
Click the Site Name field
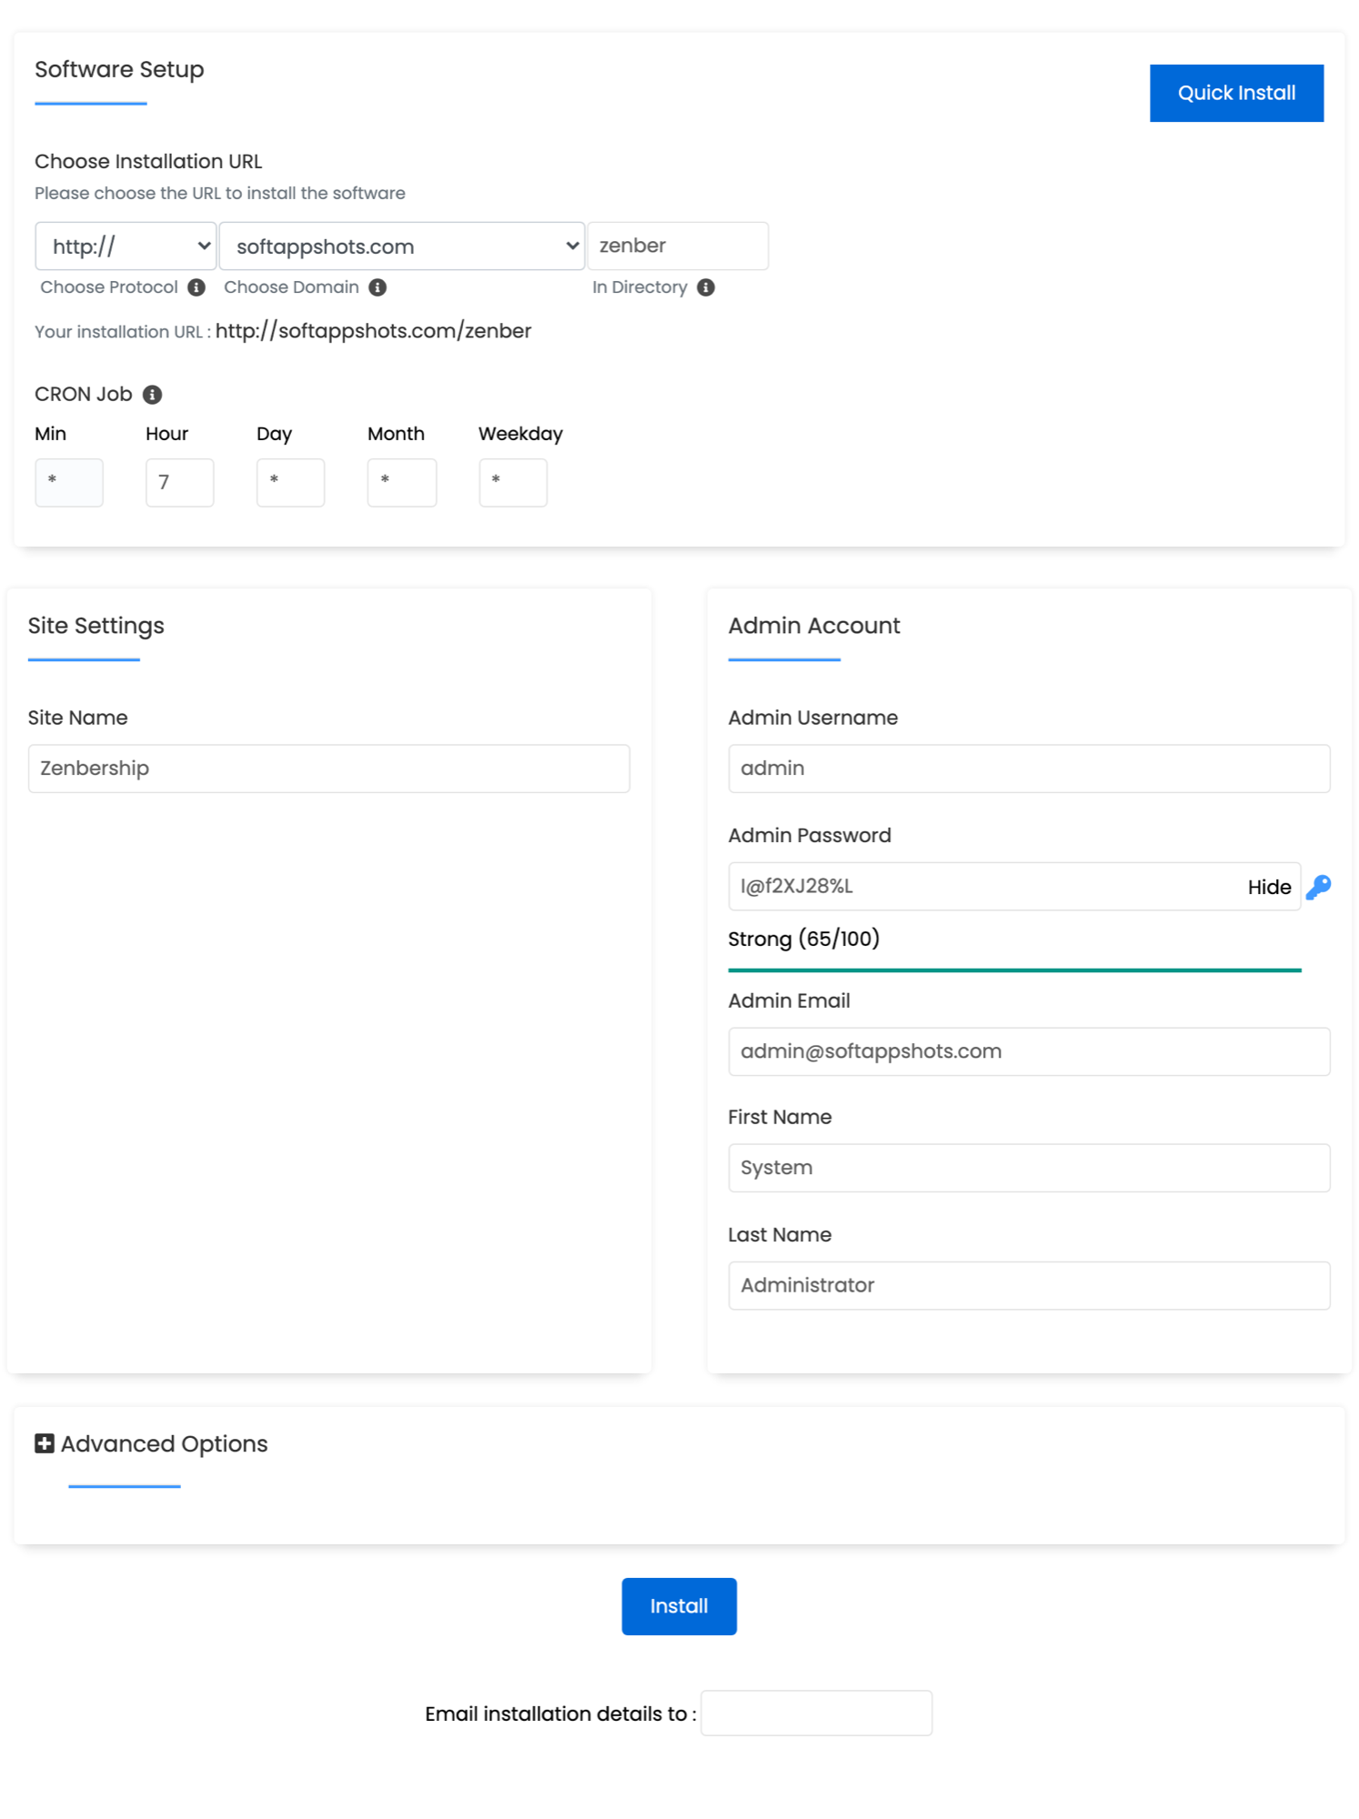[329, 769]
